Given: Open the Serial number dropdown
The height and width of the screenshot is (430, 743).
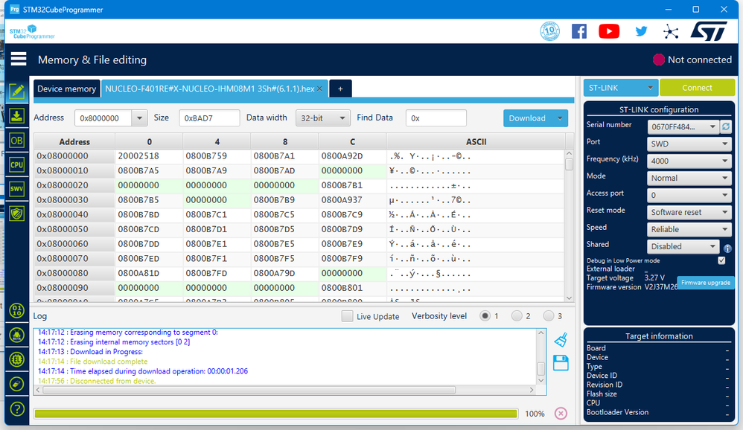Looking at the screenshot, I should coord(683,126).
